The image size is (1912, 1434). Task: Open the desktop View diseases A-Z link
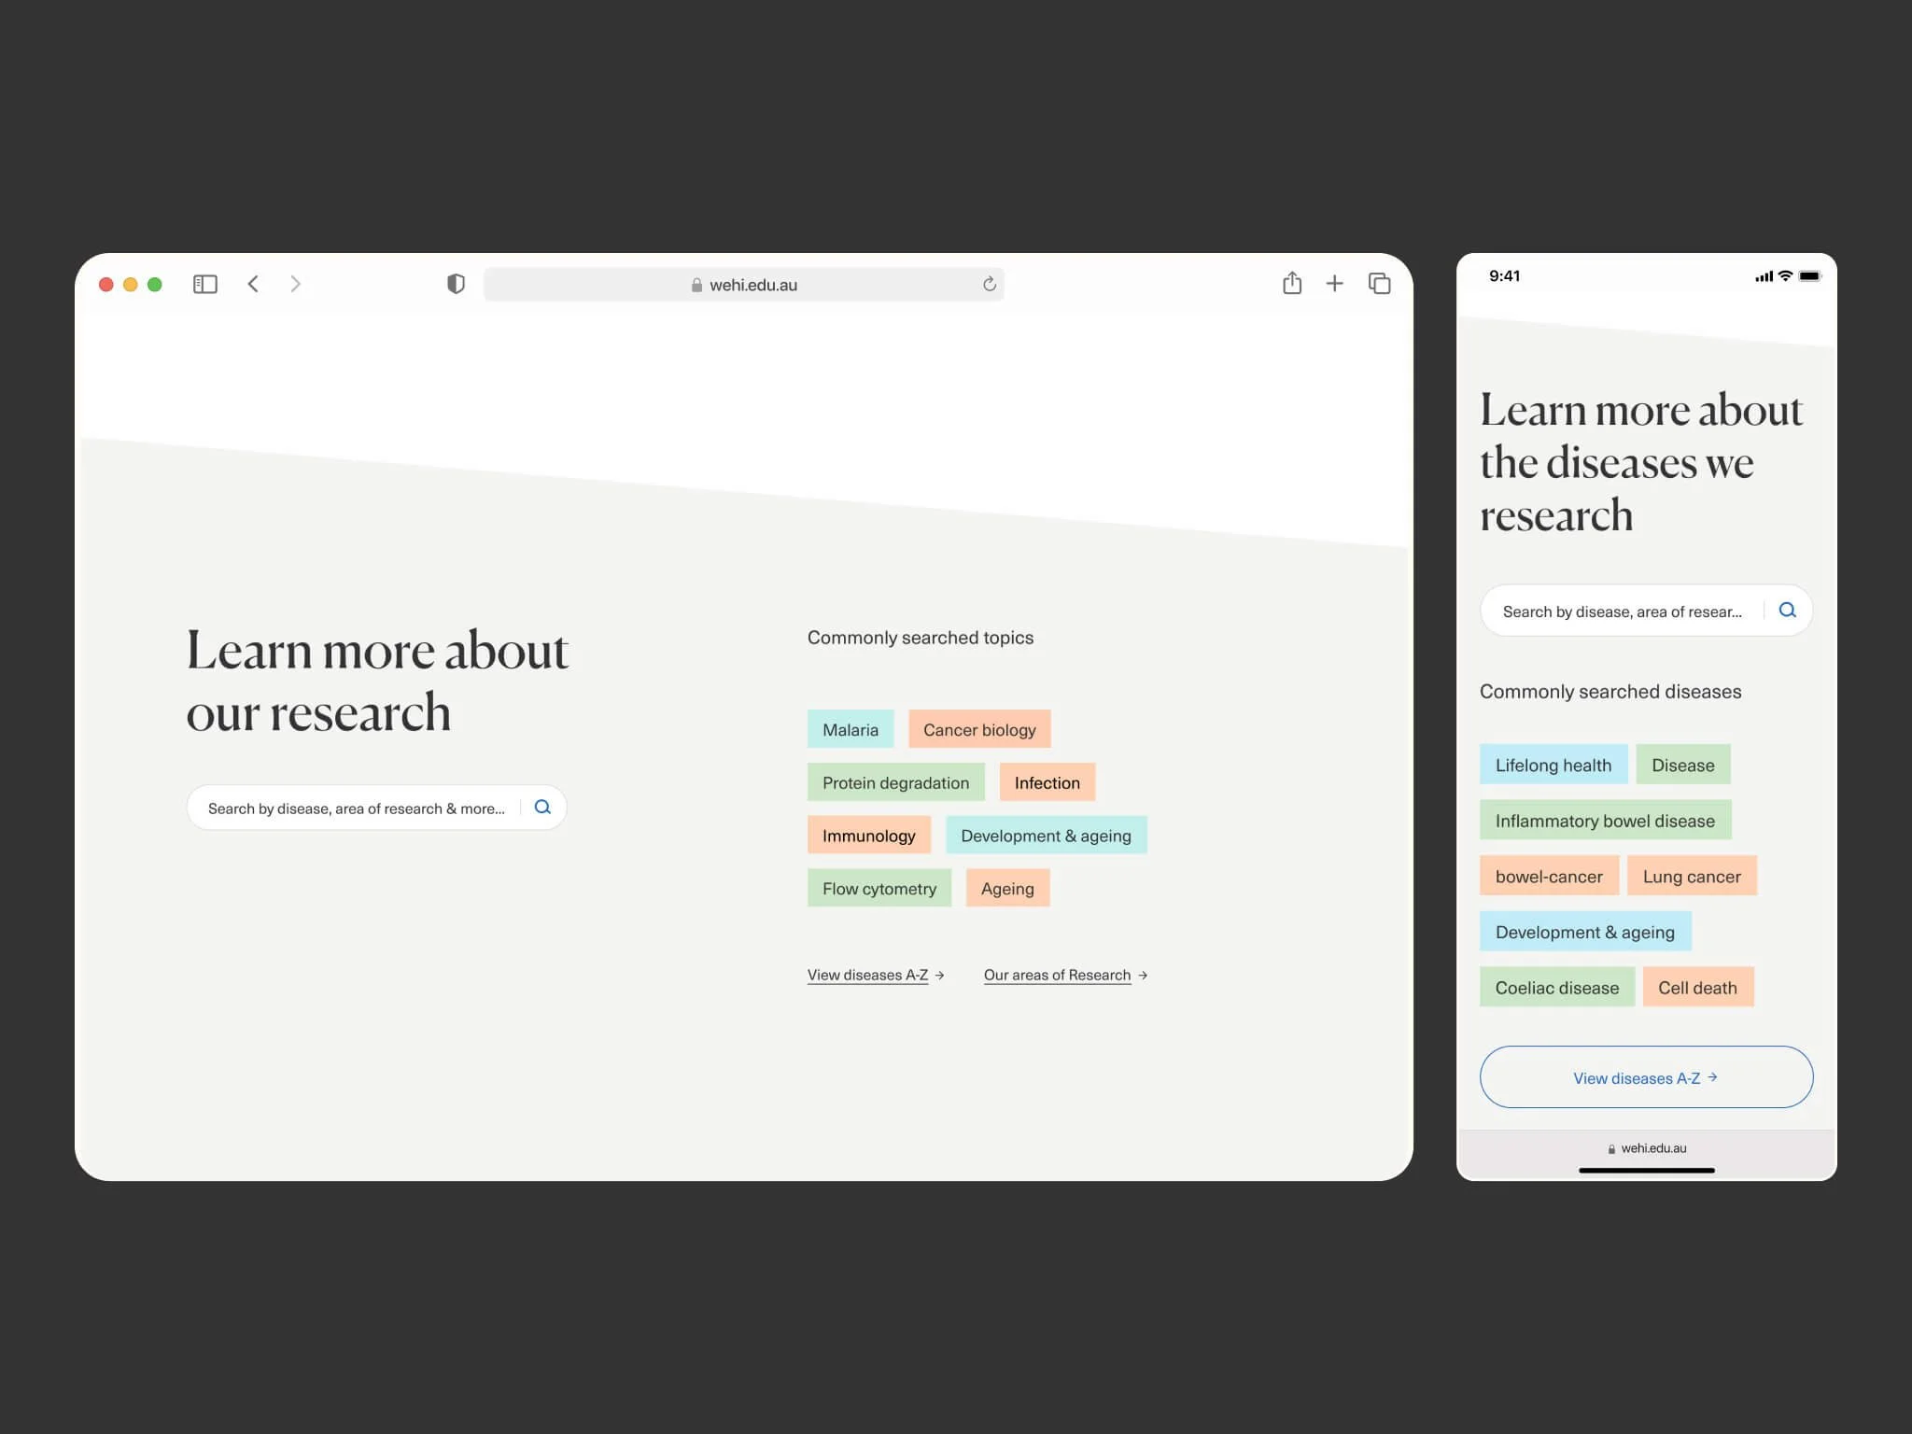pyautogui.click(x=868, y=976)
